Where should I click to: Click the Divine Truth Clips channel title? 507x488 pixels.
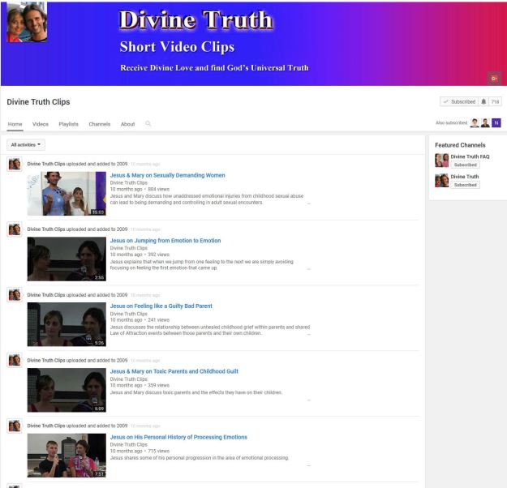click(x=38, y=102)
